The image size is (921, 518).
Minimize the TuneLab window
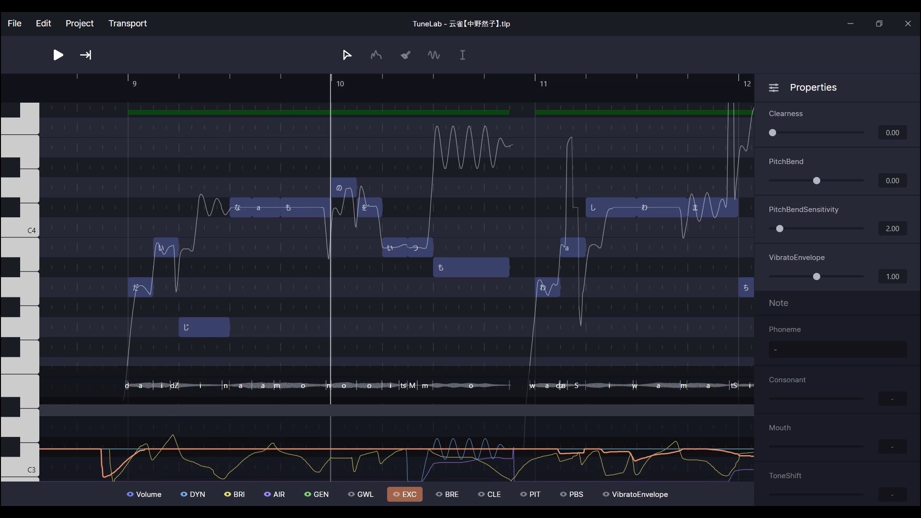(850, 24)
